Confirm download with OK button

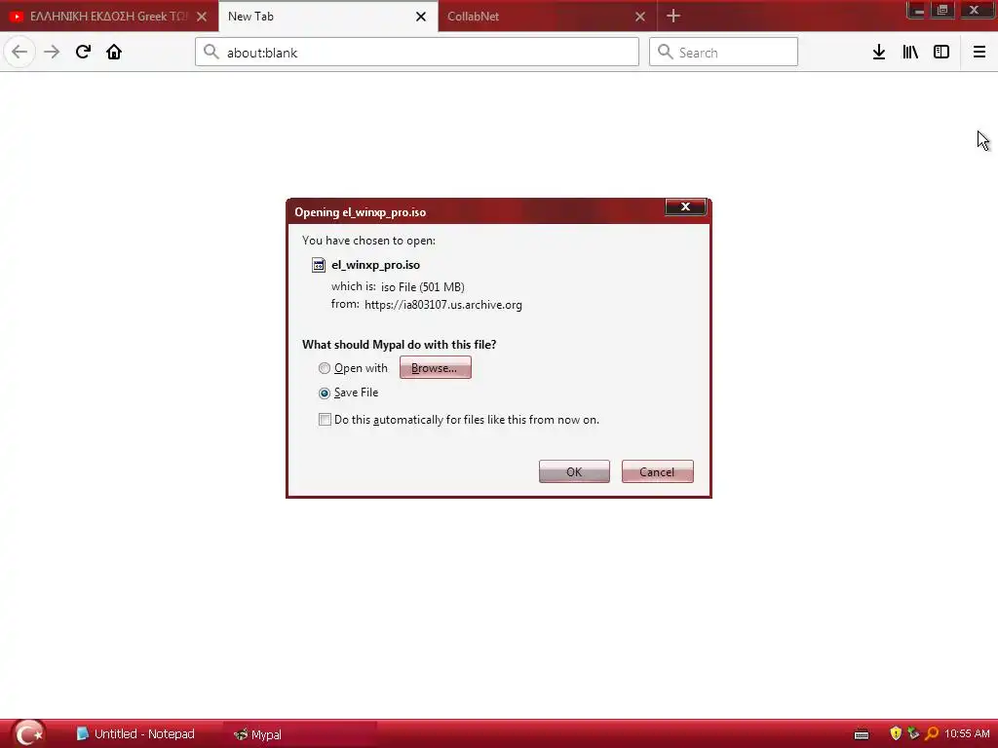point(574,471)
